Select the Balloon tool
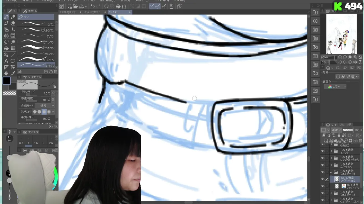The width and height of the screenshot is (364, 204). pyautogui.click(x=13, y=61)
